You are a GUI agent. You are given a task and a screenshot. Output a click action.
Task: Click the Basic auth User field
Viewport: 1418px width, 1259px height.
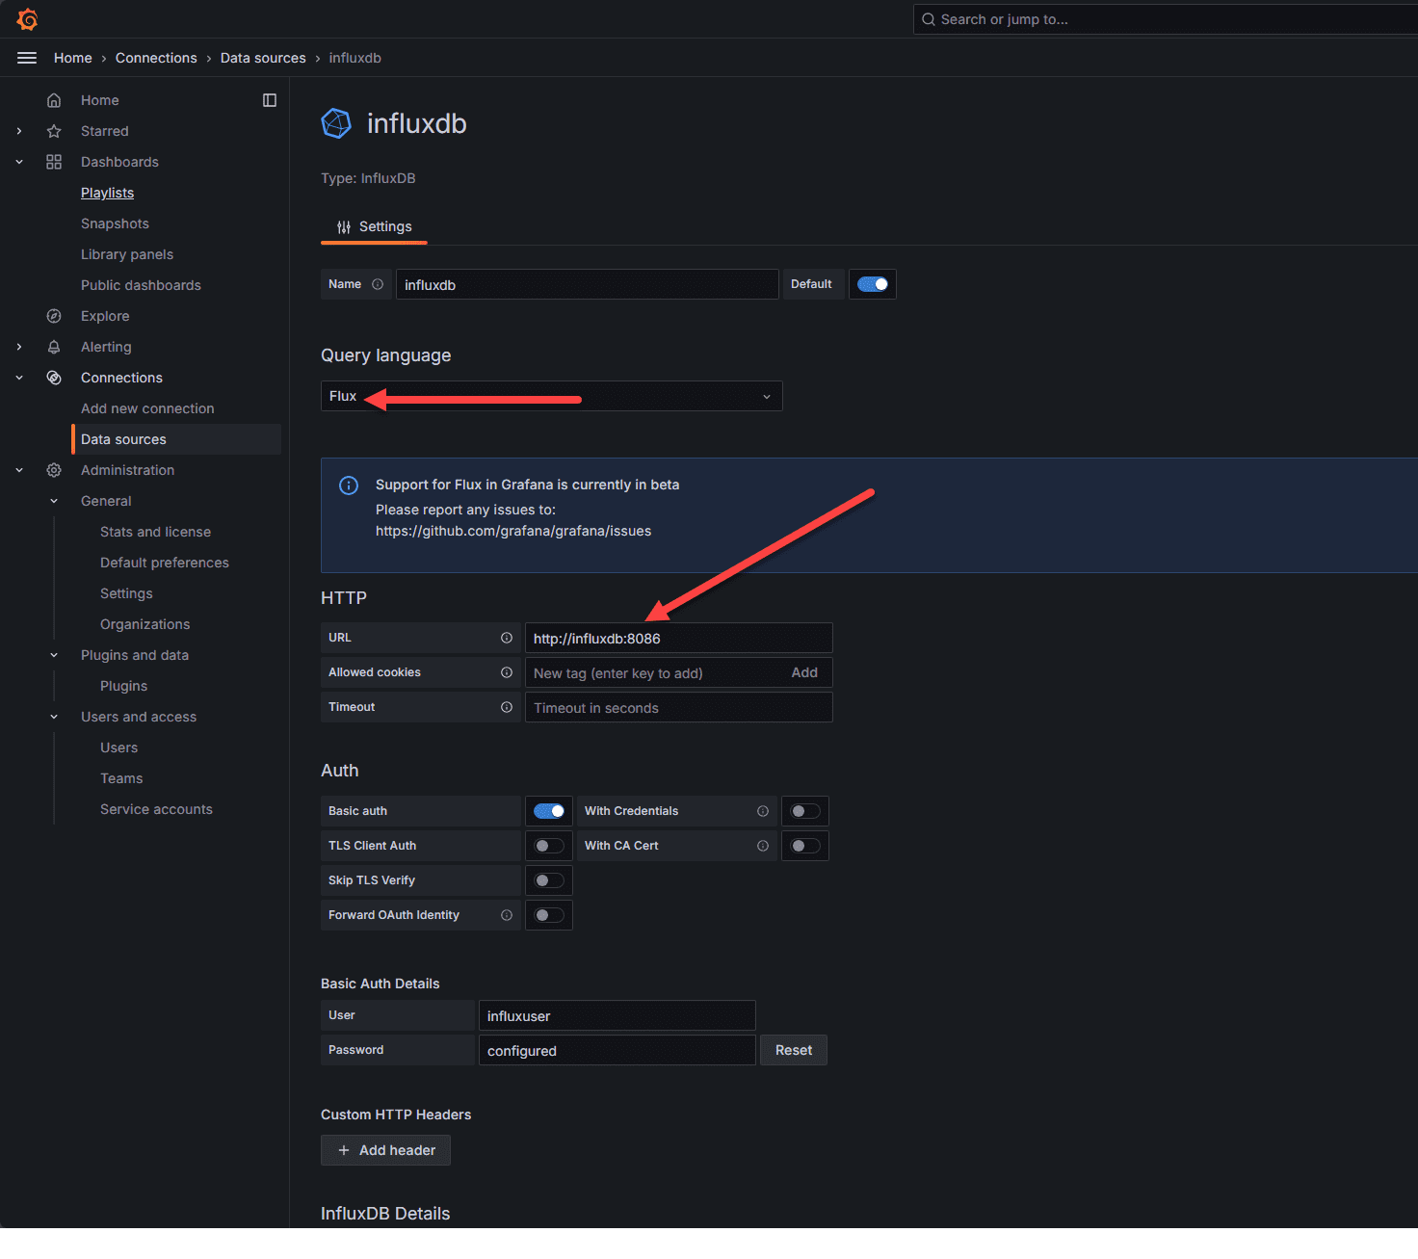(x=617, y=1015)
